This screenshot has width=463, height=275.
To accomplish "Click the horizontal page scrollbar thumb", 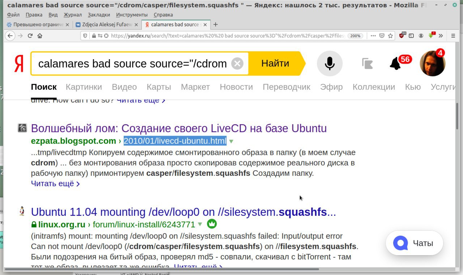I will coord(162,269).
